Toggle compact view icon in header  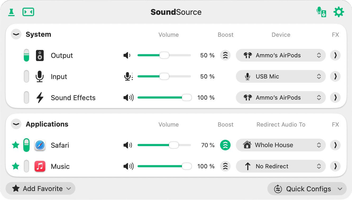click(28, 12)
